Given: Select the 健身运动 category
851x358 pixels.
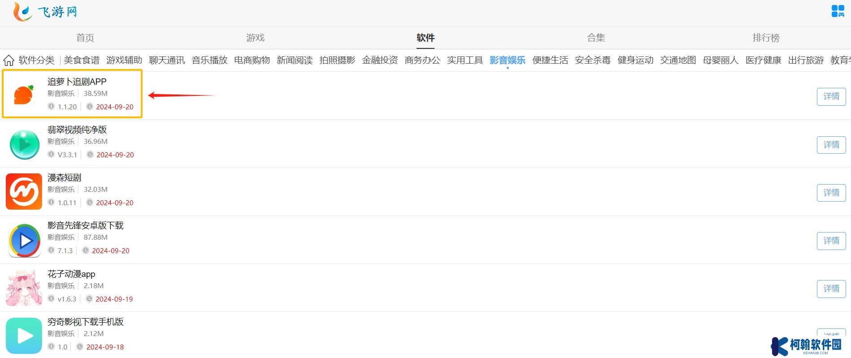Looking at the screenshot, I should (x=635, y=60).
